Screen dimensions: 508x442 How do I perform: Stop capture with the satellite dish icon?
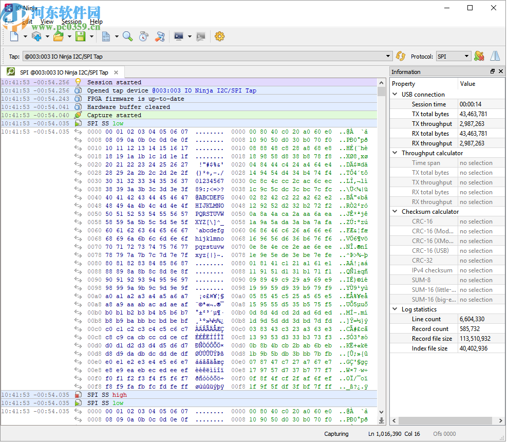479,57
